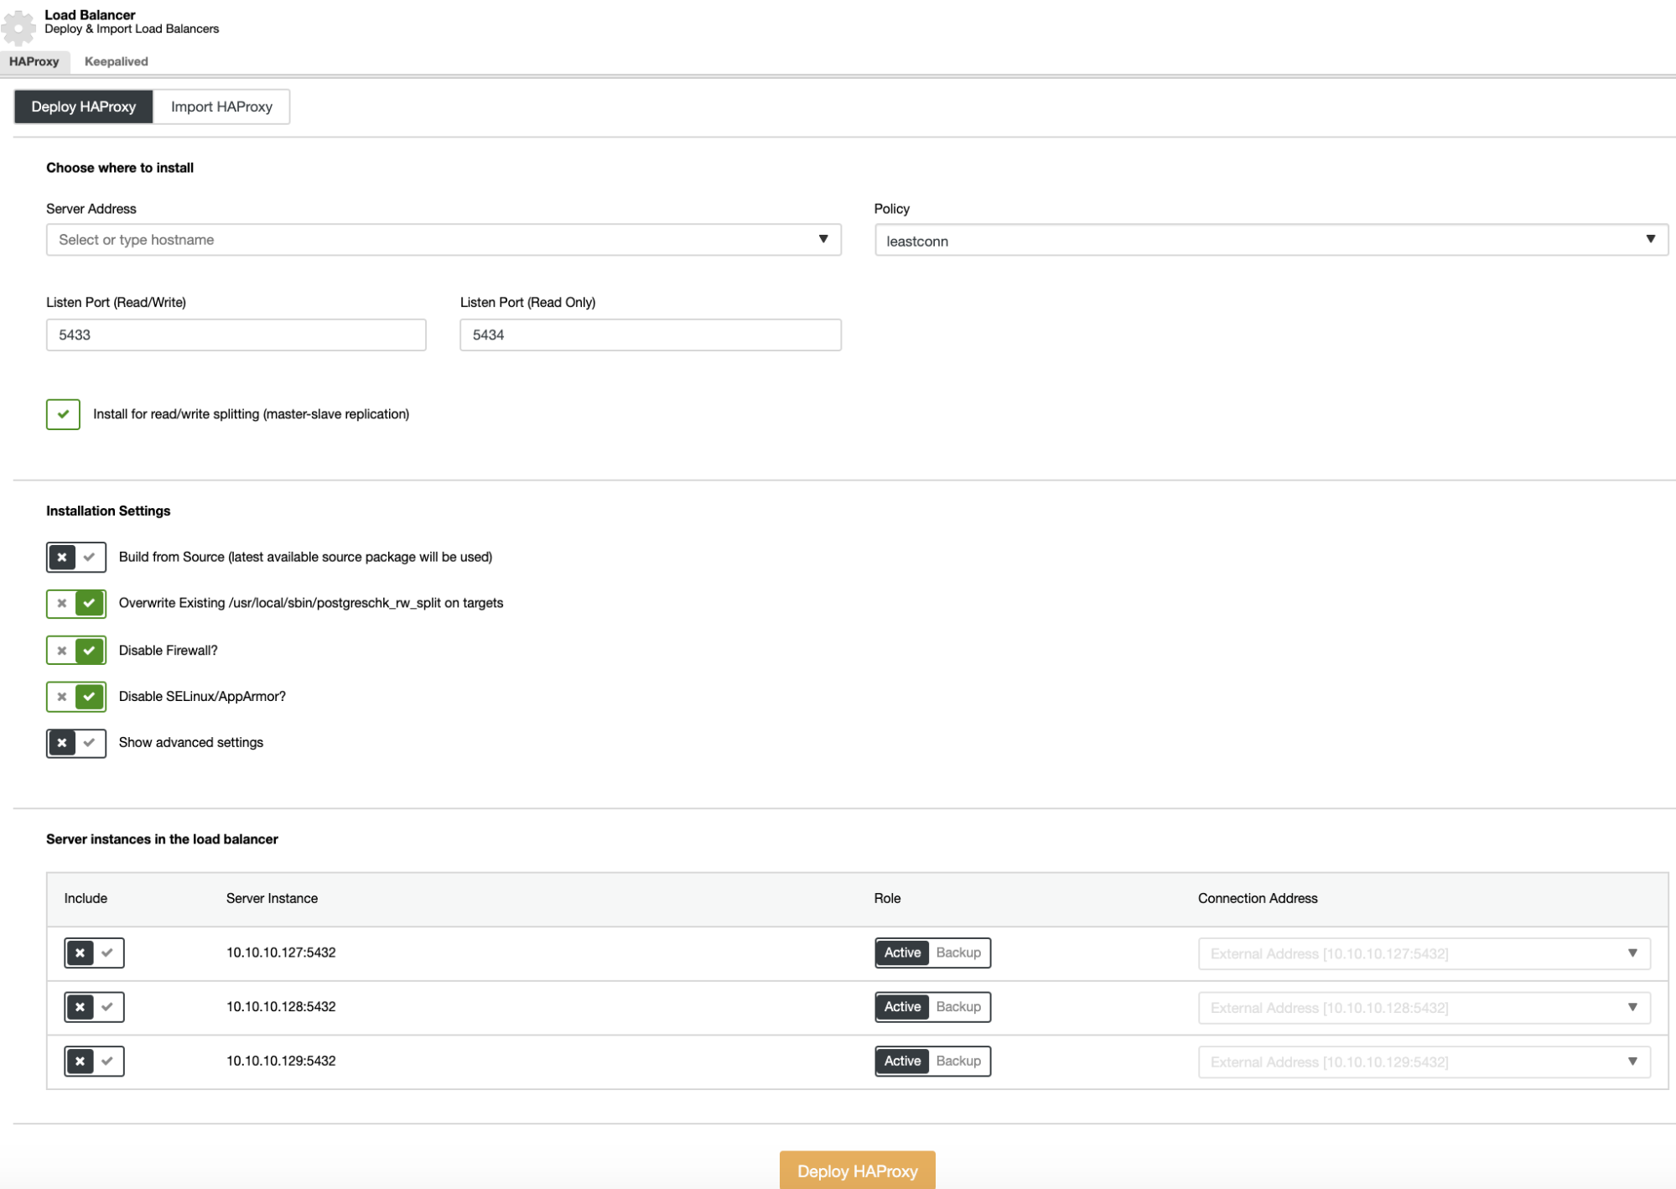This screenshot has height=1189, width=1676.
Task: Click the 10.10.10.128:5432 server instance text
Action: coord(281,1007)
